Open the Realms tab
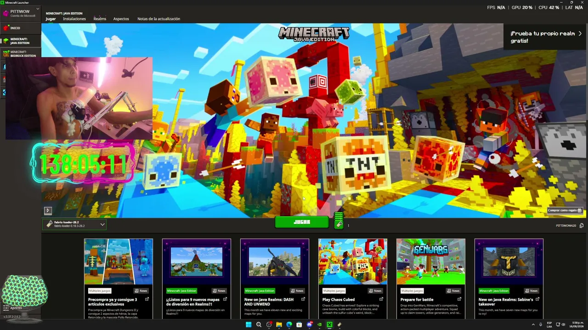 100,19
